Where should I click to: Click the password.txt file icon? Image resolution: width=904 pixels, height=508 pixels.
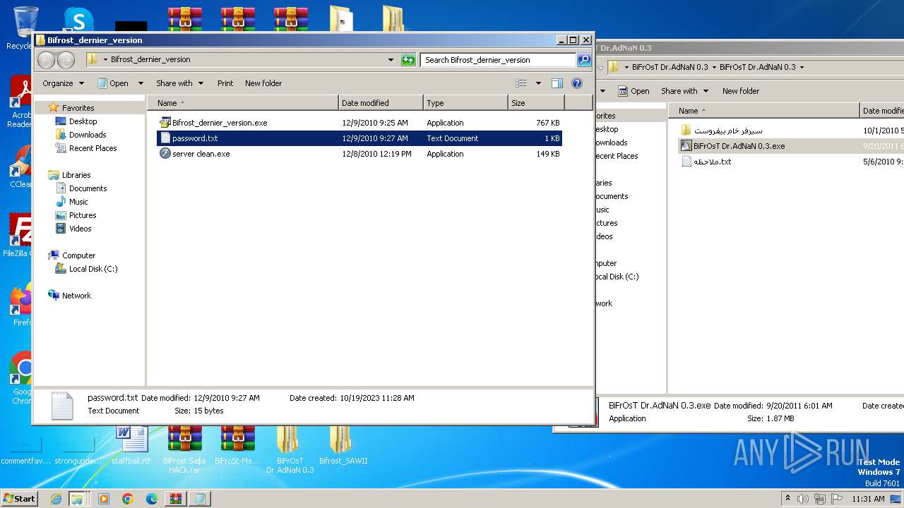point(165,138)
